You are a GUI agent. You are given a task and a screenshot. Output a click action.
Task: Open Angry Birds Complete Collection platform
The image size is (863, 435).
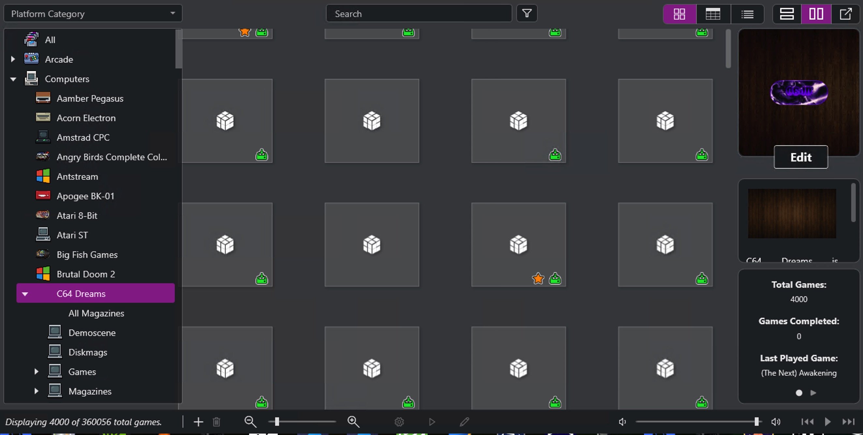[x=111, y=157]
